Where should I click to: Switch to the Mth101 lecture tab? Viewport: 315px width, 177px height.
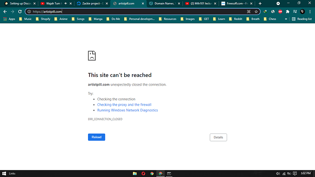click(201, 4)
